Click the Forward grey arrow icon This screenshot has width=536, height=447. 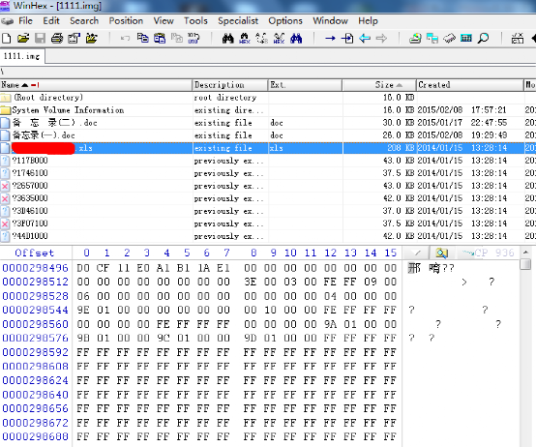pos(381,38)
